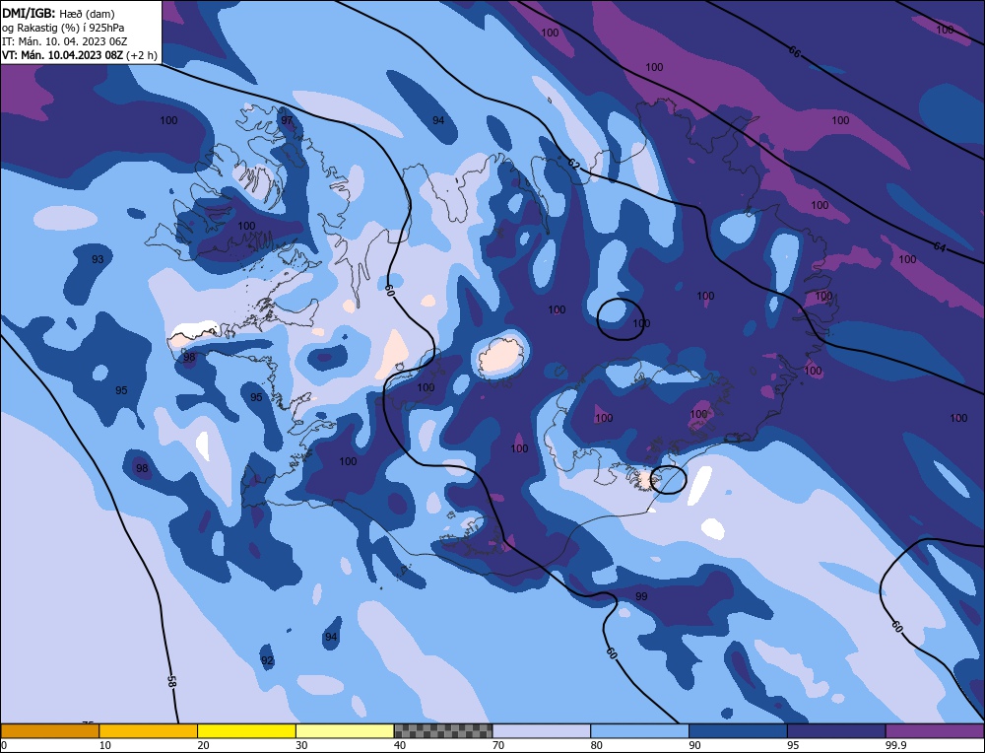
Task: Click the 'VT: Mán. 10.04.2023 08Z' valid time
Action: pyautogui.click(x=63, y=55)
